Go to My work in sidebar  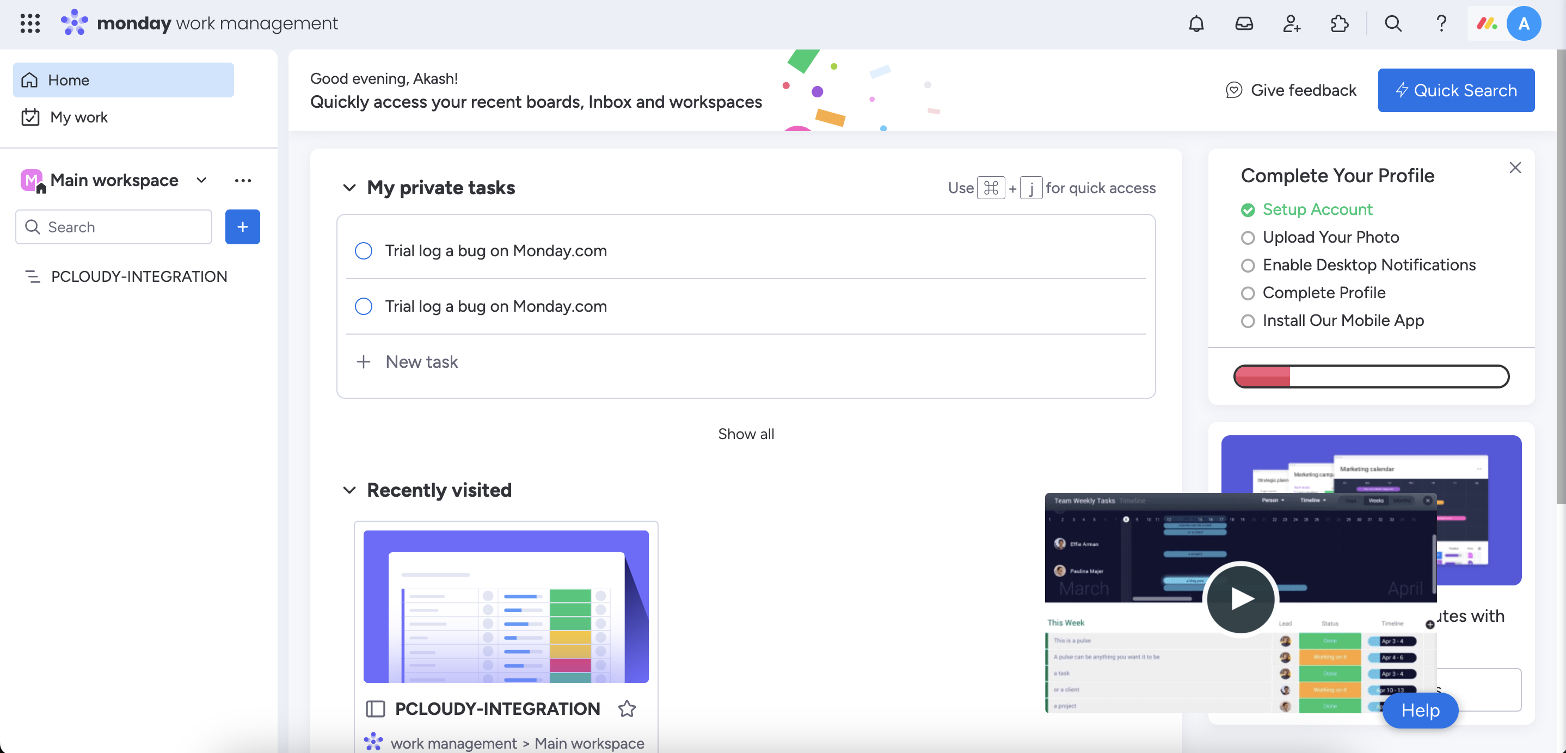tap(79, 118)
